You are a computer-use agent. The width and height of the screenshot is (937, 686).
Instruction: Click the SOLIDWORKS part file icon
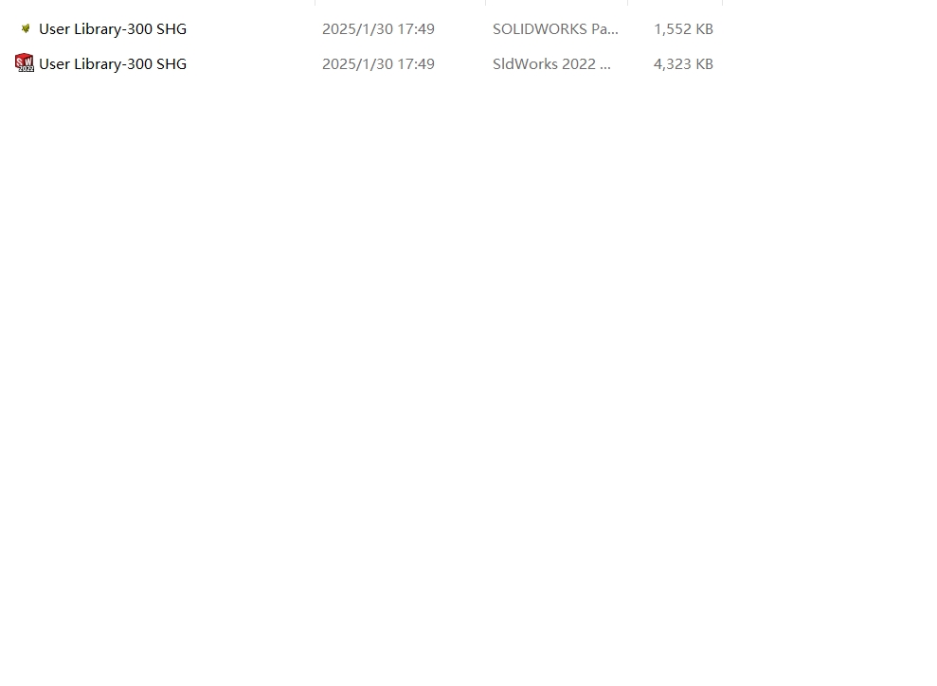pyautogui.click(x=25, y=28)
